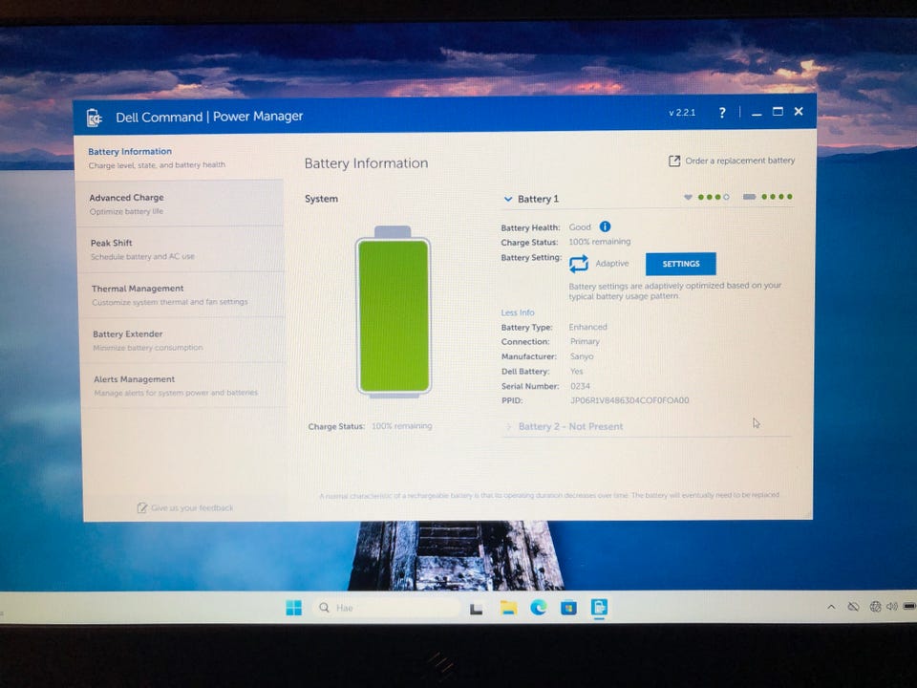
Task: Click the Battery Health value Good
Action: (x=580, y=227)
